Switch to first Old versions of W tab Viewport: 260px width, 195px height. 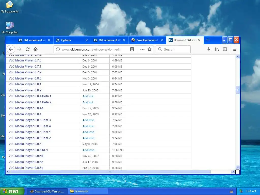pos(35,40)
